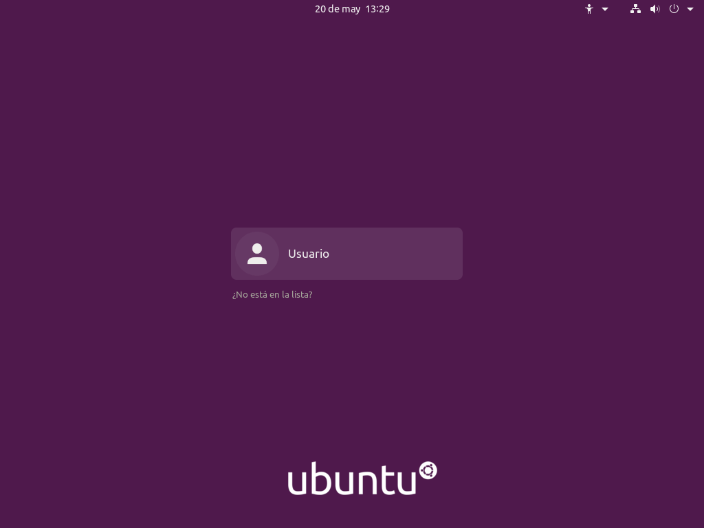Open the accessibility menu icon
Screen dimensions: 704x528
[589, 9]
